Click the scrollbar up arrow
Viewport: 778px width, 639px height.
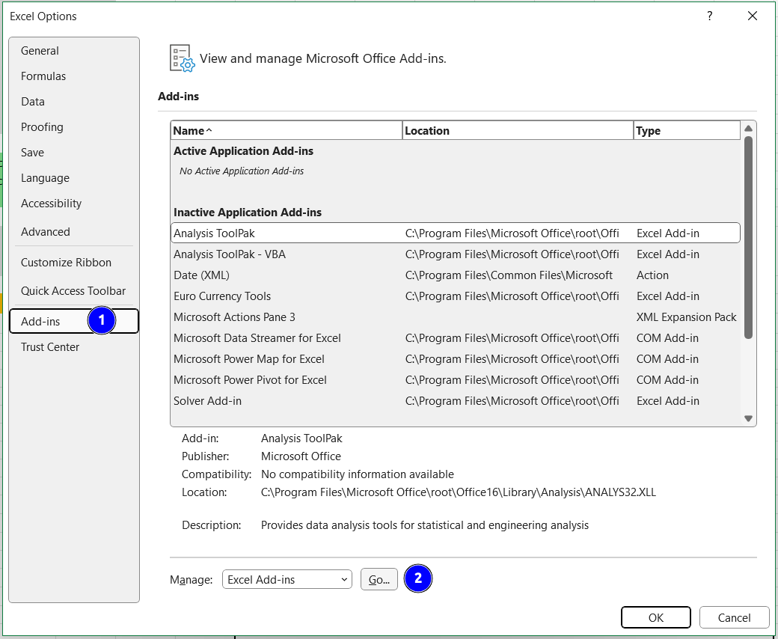click(749, 128)
